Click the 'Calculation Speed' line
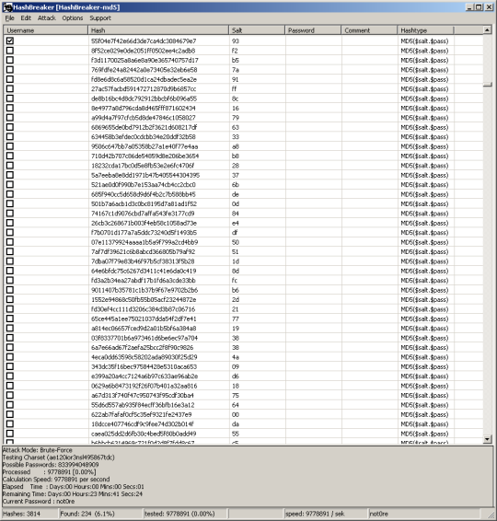497x521 pixels. tap(56, 480)
